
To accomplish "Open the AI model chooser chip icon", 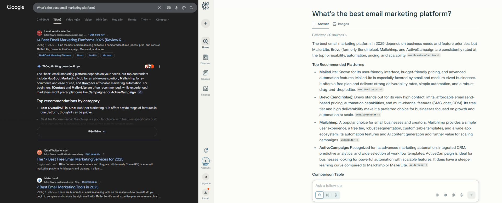I will pyautogui.click(x=445, y=195).
